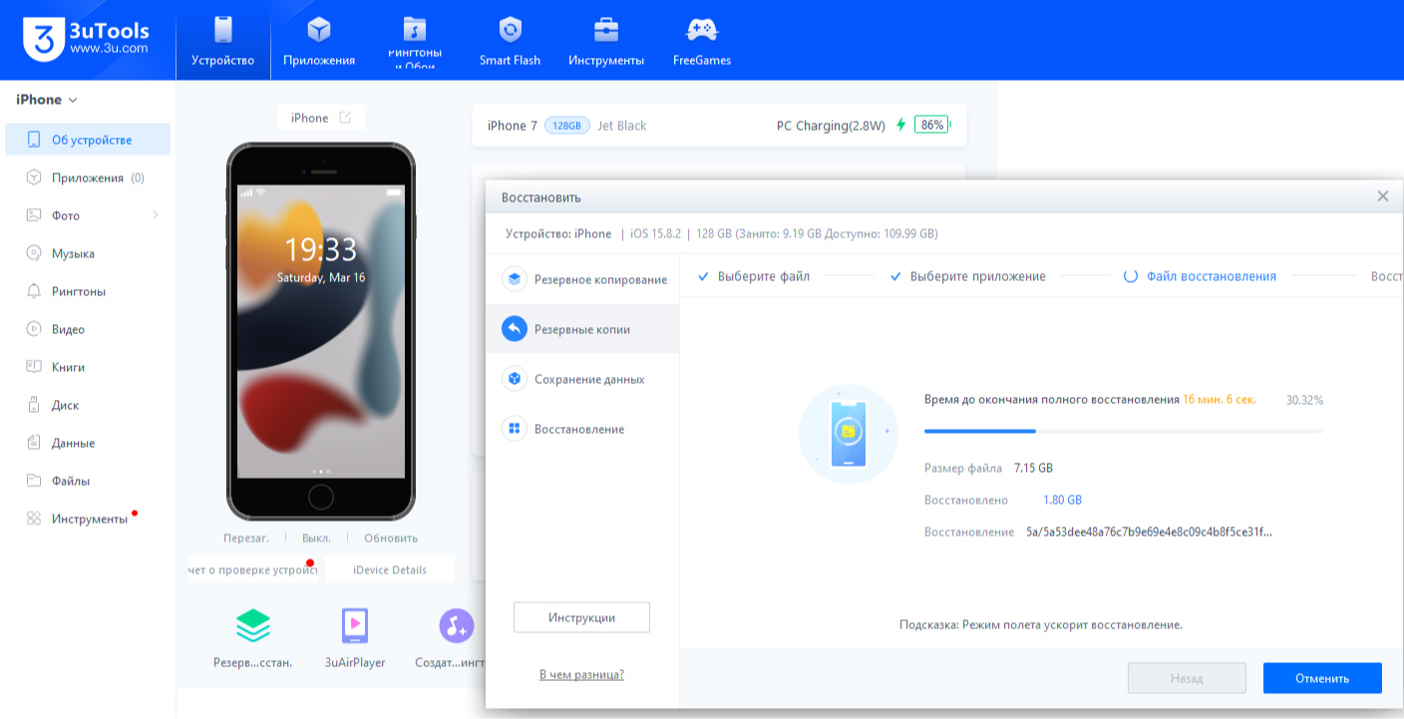Image resolution: width=1404 pixels, height=719 pixels.
Task: Click the remaining time 16 мин. 6 сек.
Action: point(1220,400)
